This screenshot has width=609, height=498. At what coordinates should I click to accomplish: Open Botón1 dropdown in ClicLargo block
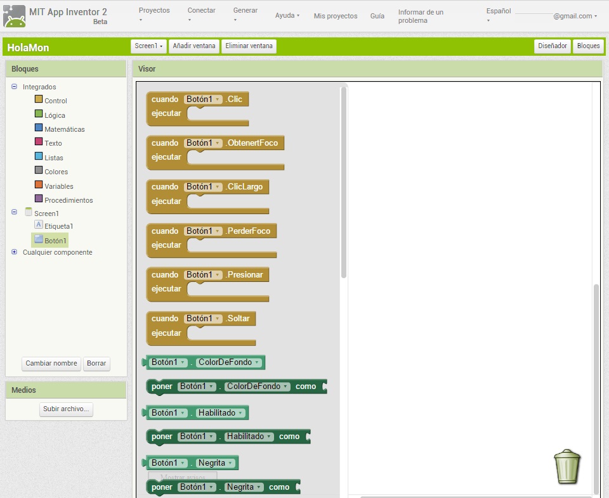point(203,187)
